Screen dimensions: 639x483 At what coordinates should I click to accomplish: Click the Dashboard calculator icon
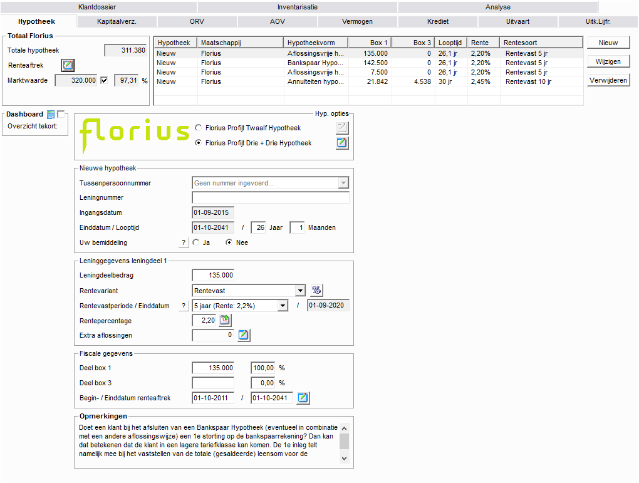51,114
